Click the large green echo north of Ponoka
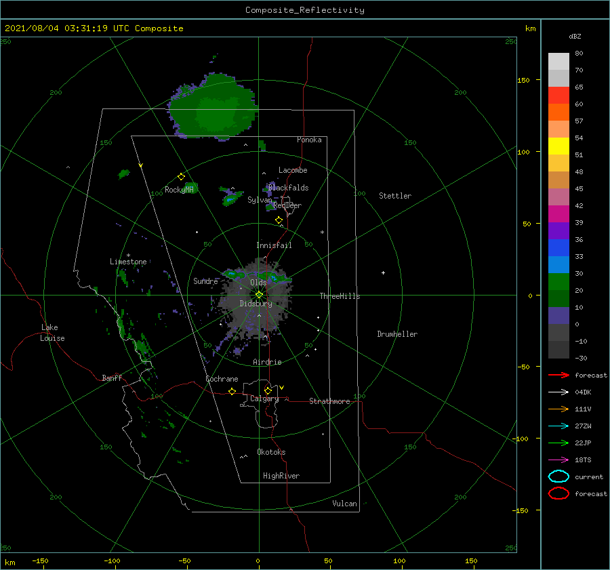The width and height of the screenshot is (610, 570). point(213,108)
